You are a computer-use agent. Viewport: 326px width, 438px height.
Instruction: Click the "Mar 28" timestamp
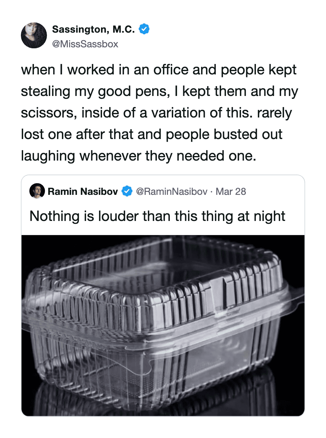[x=231, y=192]
